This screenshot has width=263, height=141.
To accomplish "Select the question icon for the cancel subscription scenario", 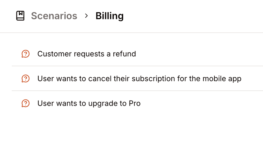I will point(25,79).
